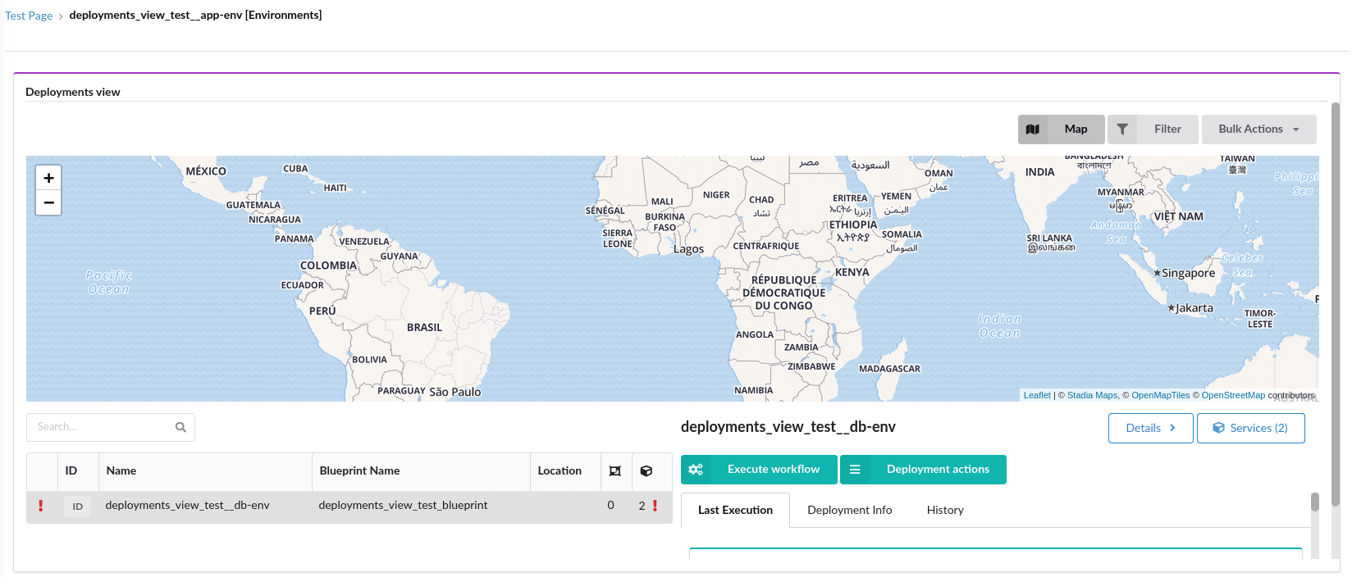
Task: Click the chevron arrow in Details button
Action: point(1172,428)
